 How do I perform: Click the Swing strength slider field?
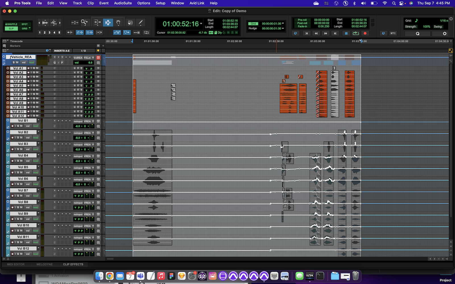pos(439,26)
